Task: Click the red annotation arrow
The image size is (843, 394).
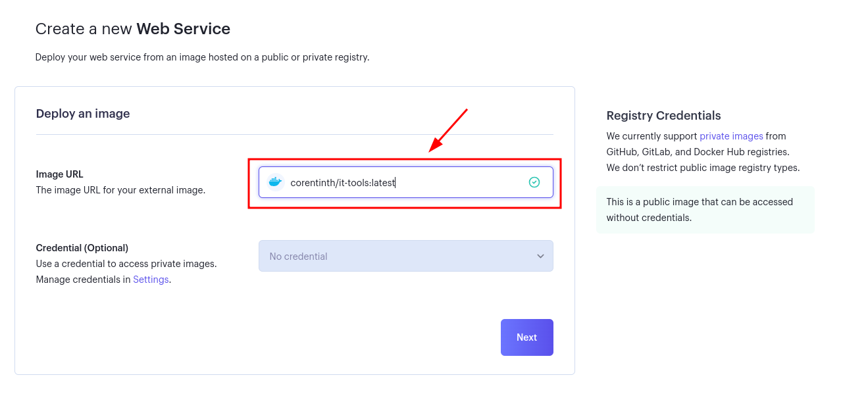Action: 448,130
